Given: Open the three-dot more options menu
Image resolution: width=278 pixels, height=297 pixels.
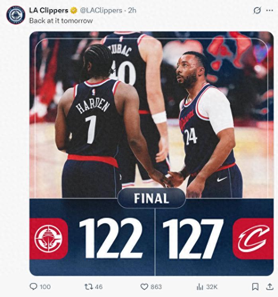Looking at the screenshot, I should [270, 10].
